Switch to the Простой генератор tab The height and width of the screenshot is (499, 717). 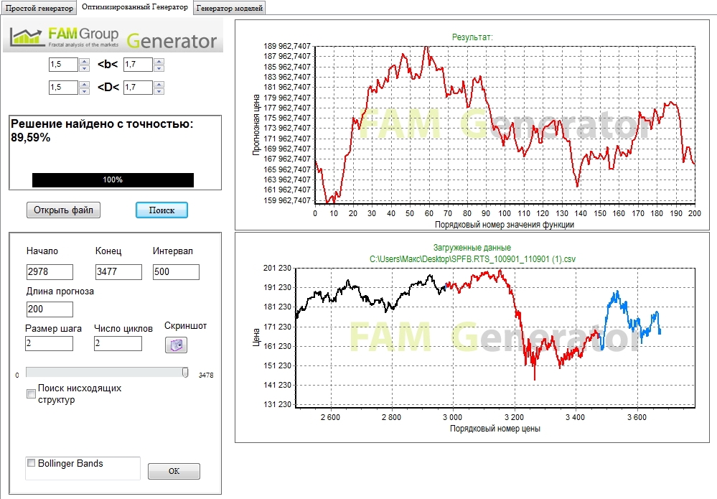click(x=39, y=8)
